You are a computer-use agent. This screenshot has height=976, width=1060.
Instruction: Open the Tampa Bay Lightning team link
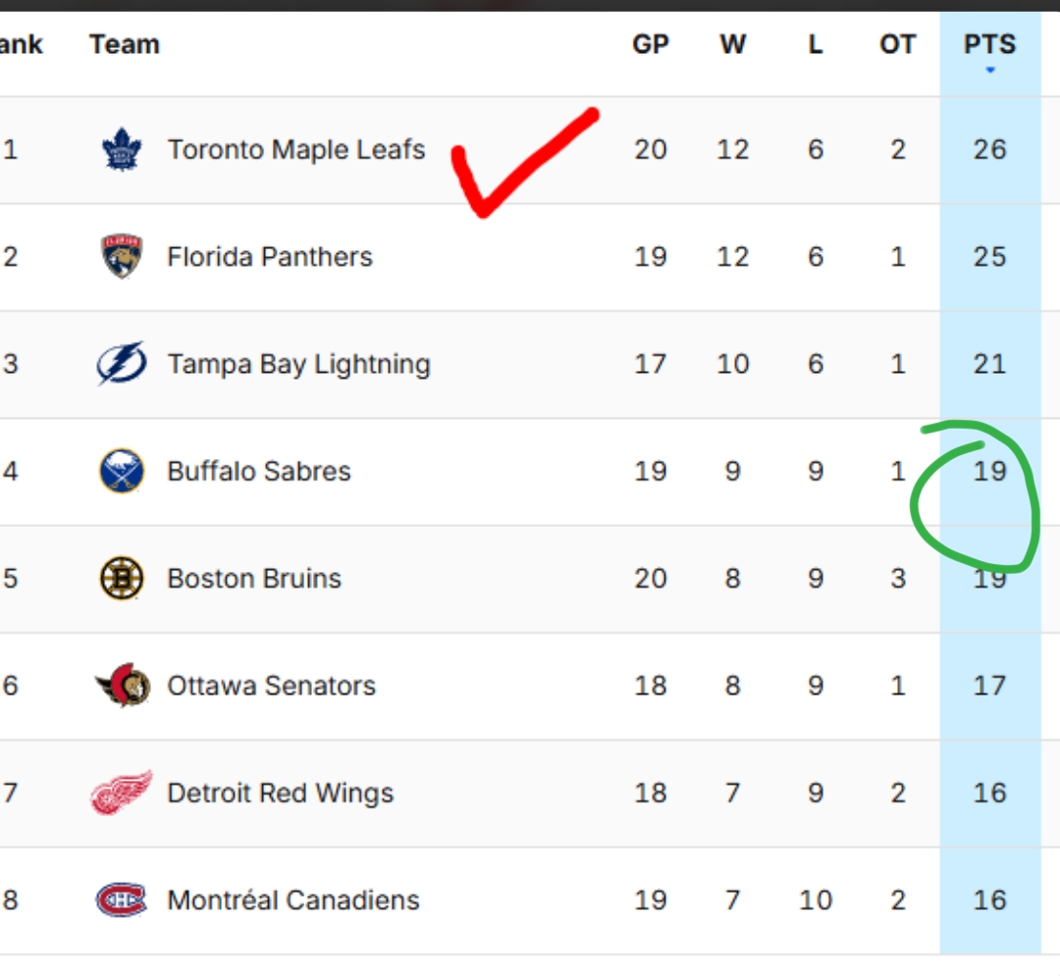(x=298, y=365)
